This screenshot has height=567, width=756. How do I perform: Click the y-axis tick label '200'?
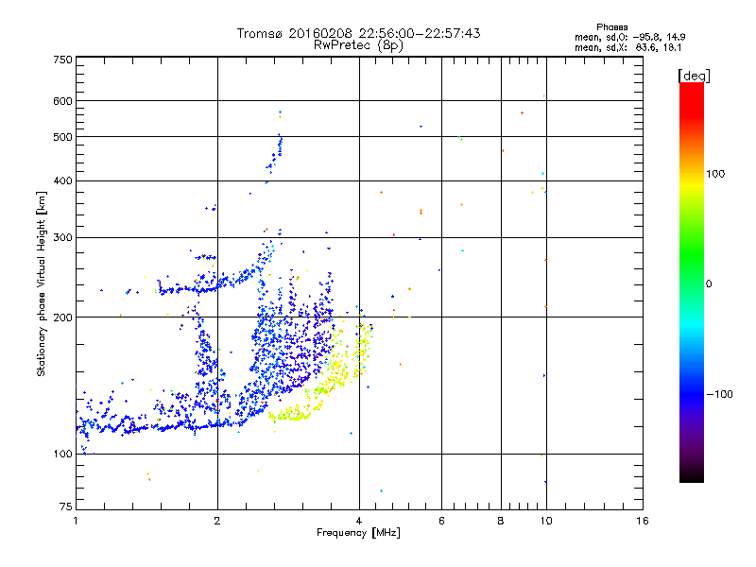[62, 318]
